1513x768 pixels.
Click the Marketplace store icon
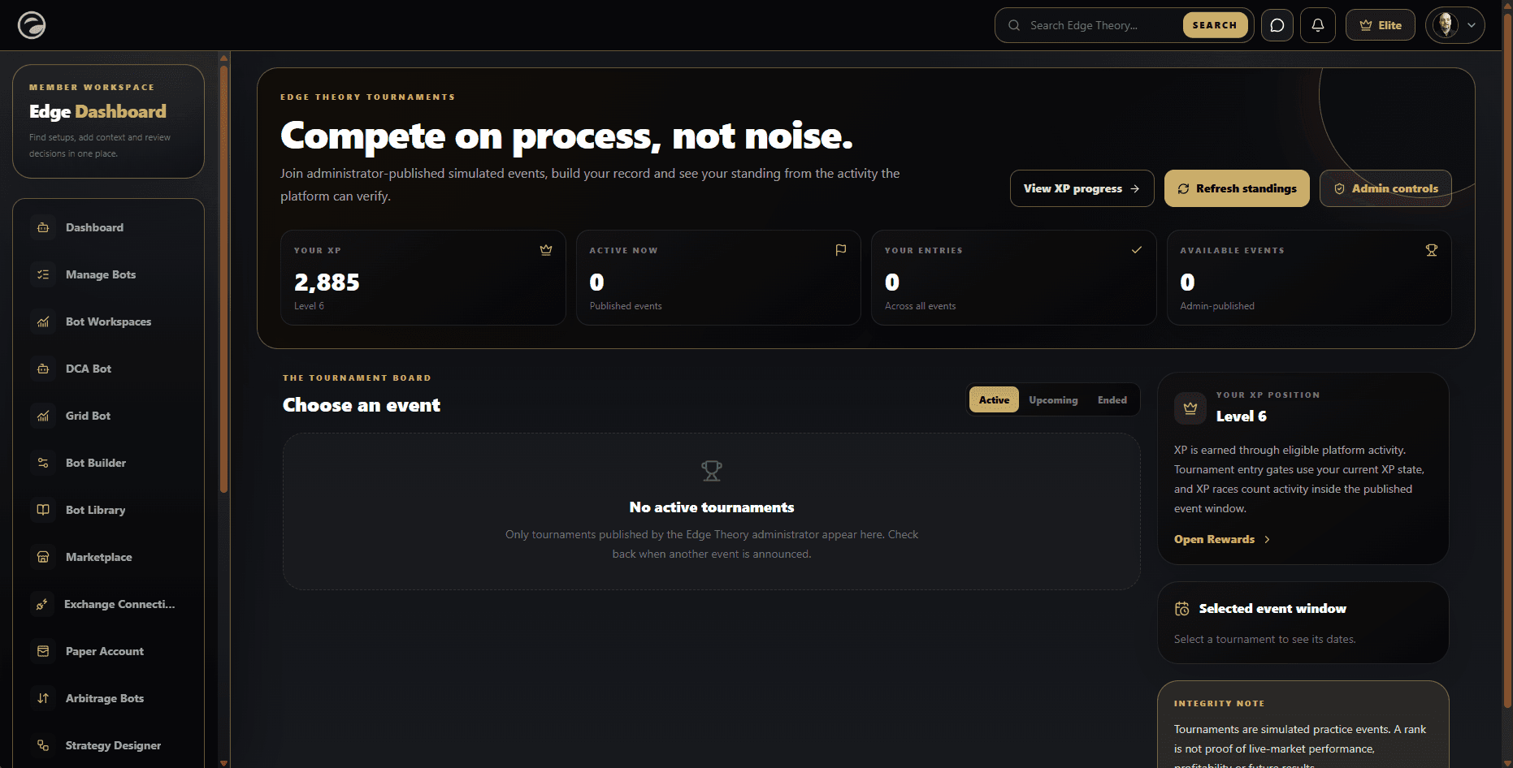click(x=43, y=557)
